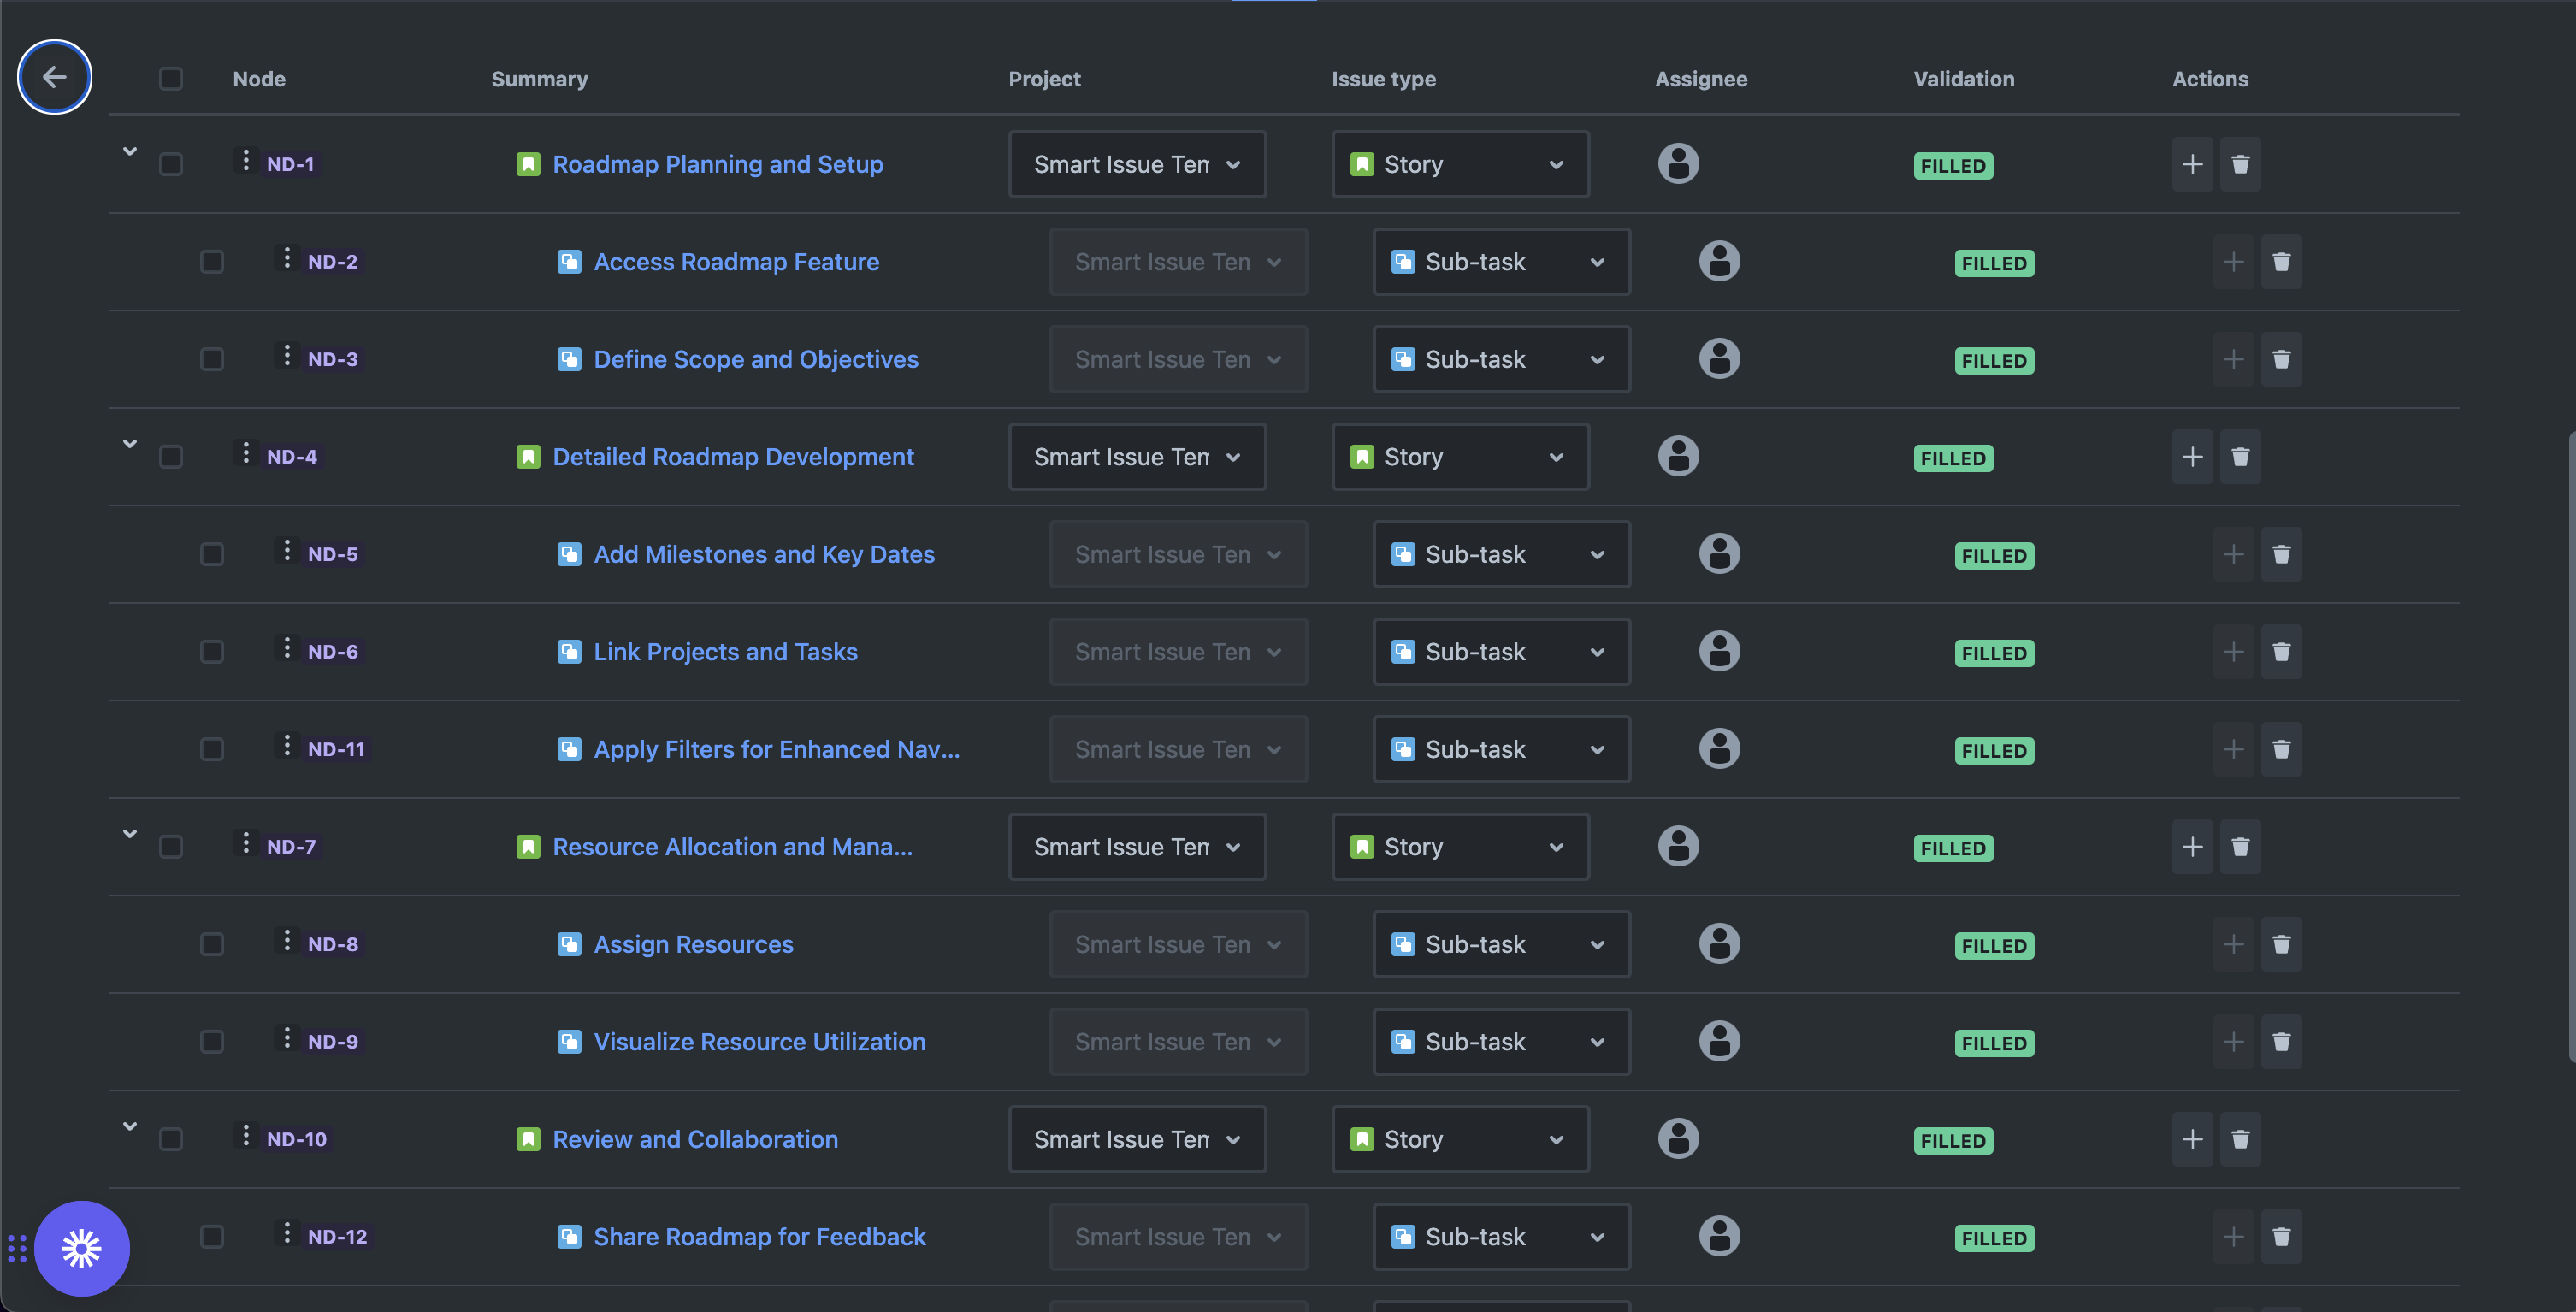Click assignee avatar for ND-7 story

[x=1678, y=846]
